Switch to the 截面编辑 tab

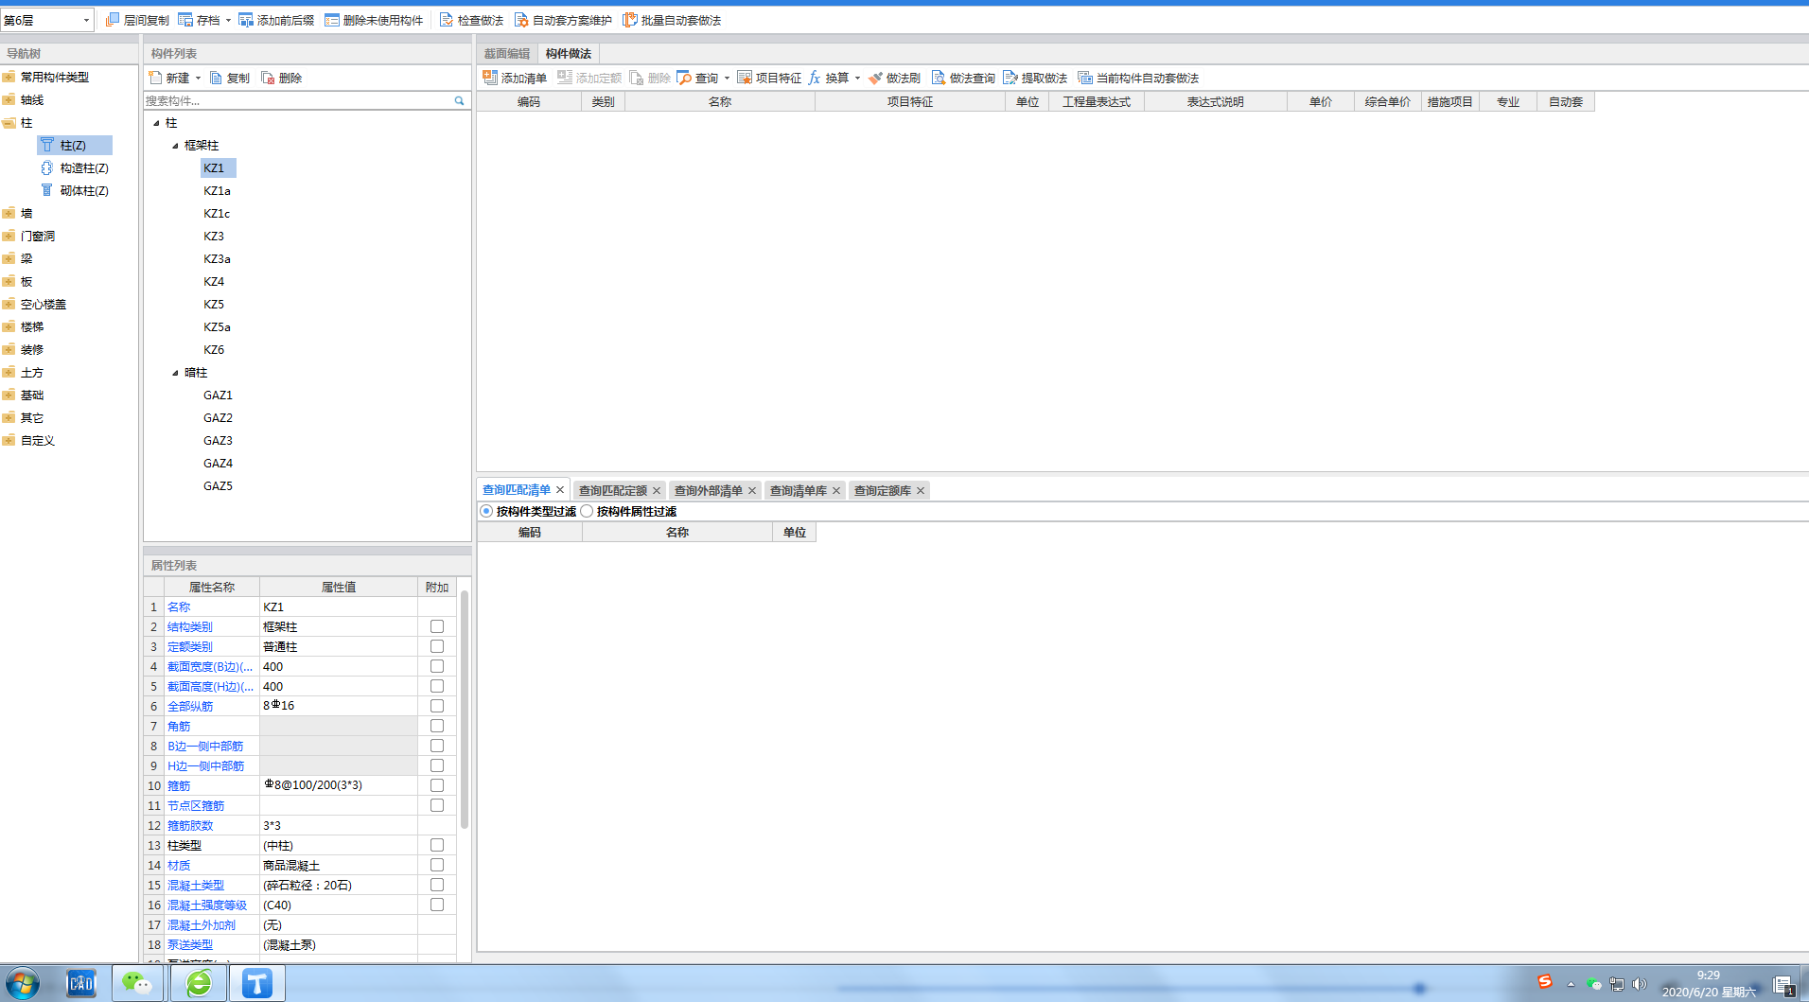pos(507,54)
